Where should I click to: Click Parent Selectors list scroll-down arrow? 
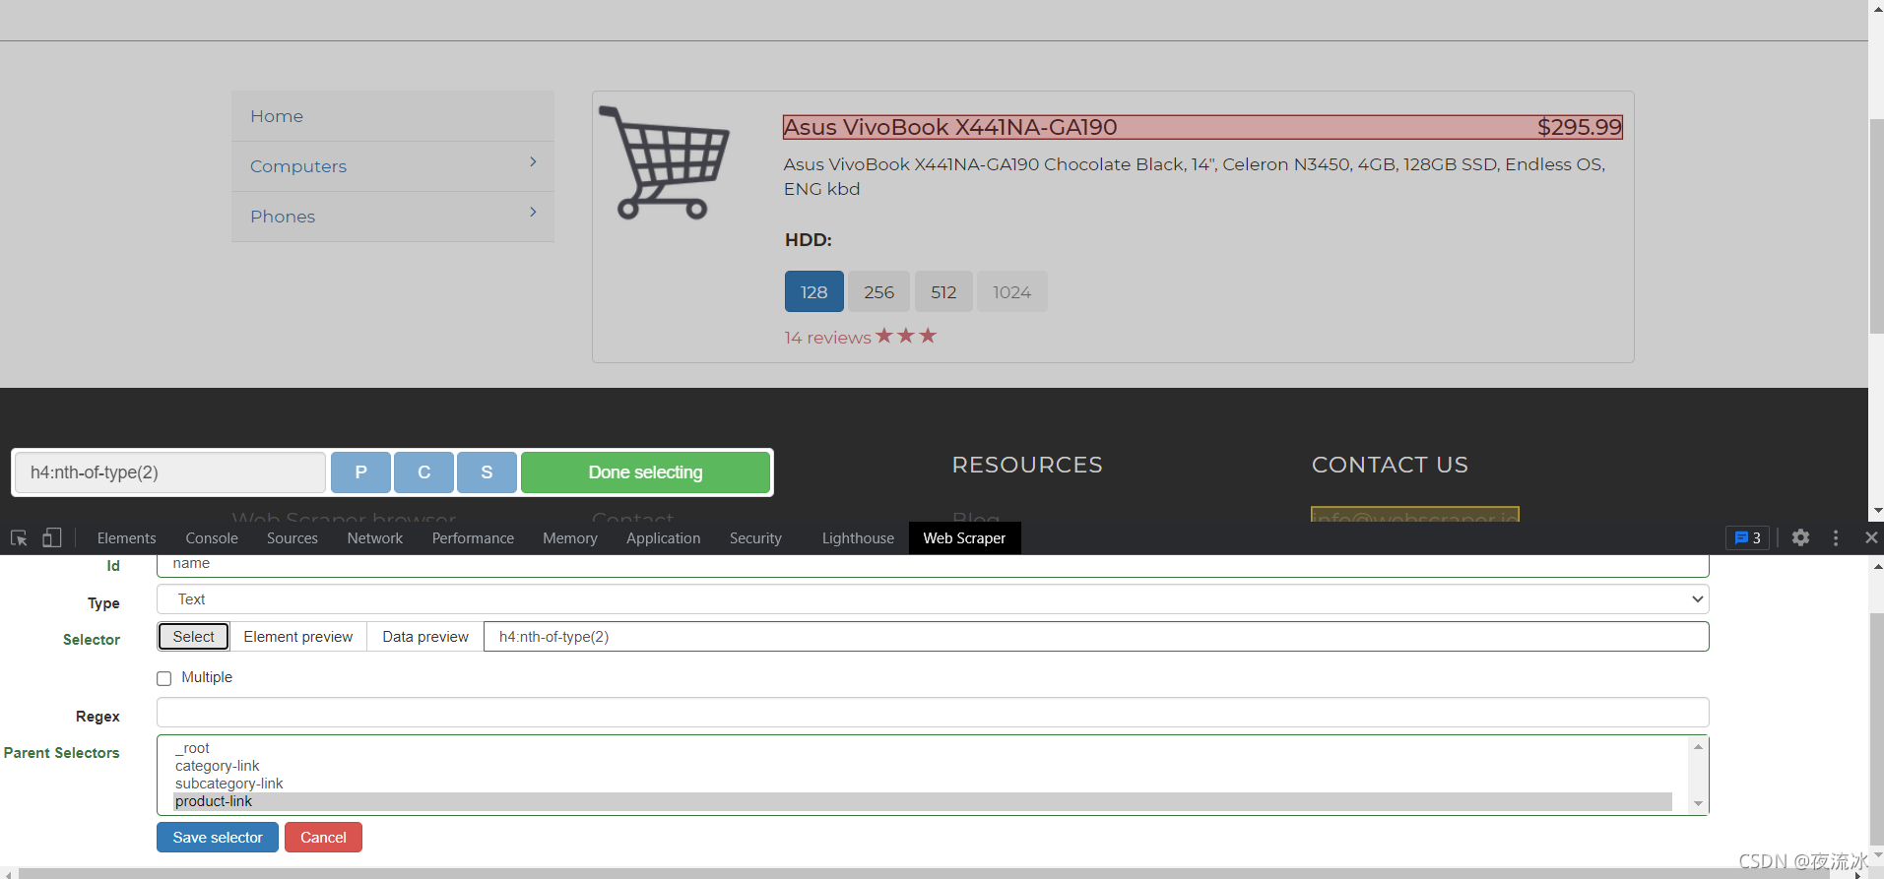click(x=1698, y=804)
